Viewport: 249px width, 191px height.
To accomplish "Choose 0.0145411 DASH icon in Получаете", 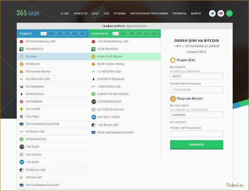I will 94,117.
